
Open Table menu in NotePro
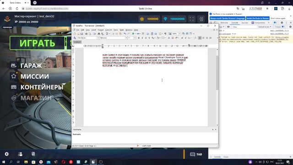click(122, 30)
